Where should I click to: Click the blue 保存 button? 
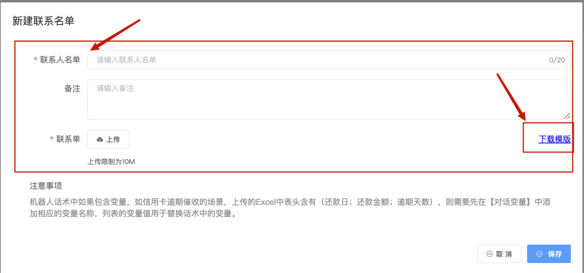pos(549,254)
